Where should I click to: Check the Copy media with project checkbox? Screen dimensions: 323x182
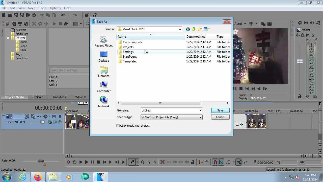(x=118, y=126)
